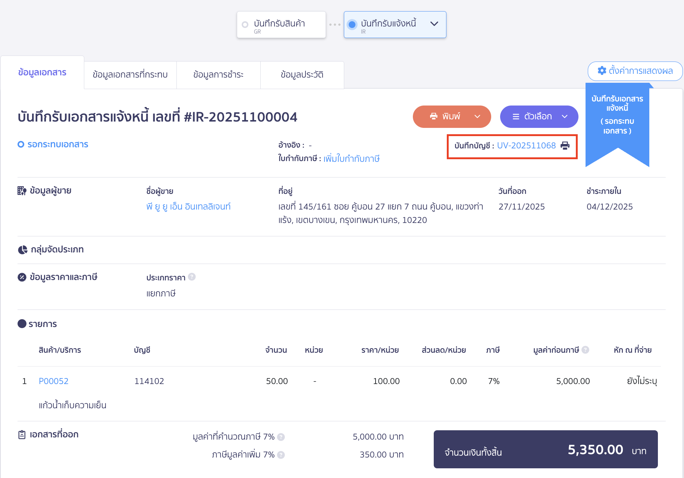The width and height of the screenshot is (684, 478).
Task: Expand the chevron on บันทึกรับแจ้งหนี้ step
Action: tap(434, 23)
